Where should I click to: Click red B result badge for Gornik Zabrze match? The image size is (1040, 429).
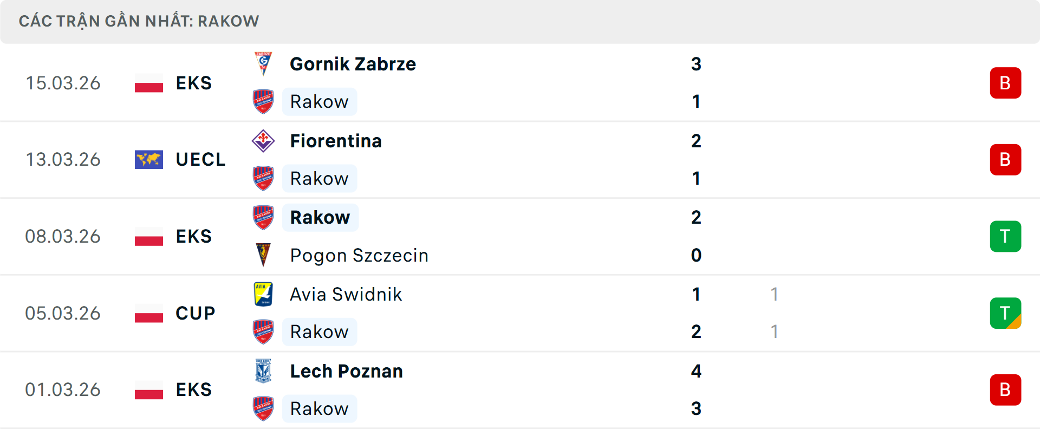[1005, 83]
